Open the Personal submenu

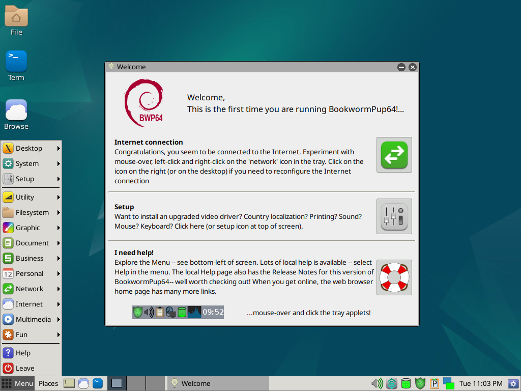[x=31, y=273]
